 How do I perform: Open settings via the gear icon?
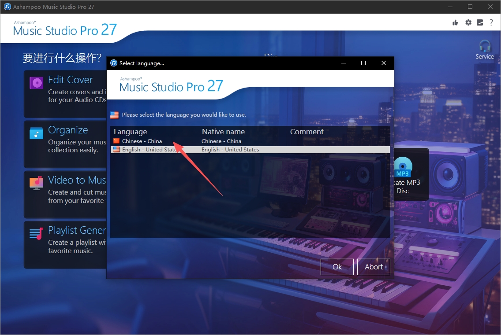coord(468,22)
